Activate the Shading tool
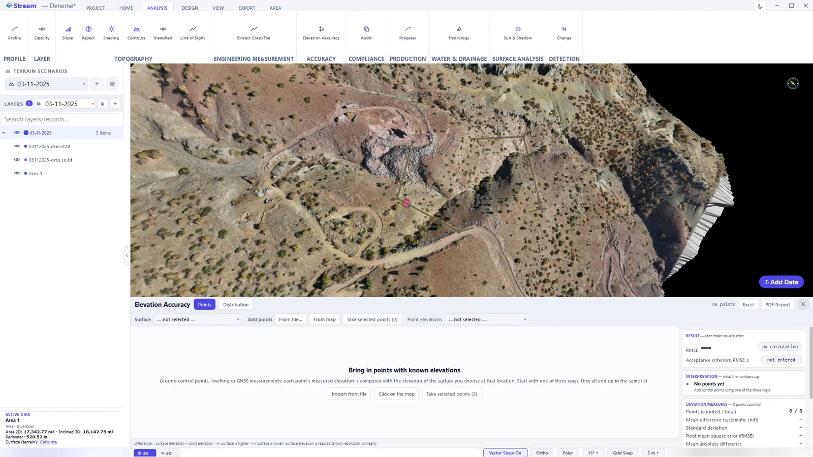Image resolution: width=813 pixels, height=457 pixels. click(111, 33)
